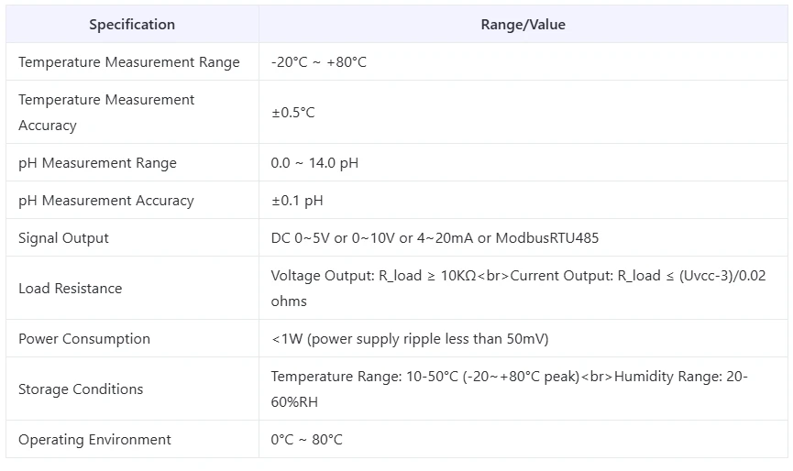This screenshot has width=793, height=471.
Task: Select the pH Measurement Range label
Action: pyautogui.click(x=97, y=163)
